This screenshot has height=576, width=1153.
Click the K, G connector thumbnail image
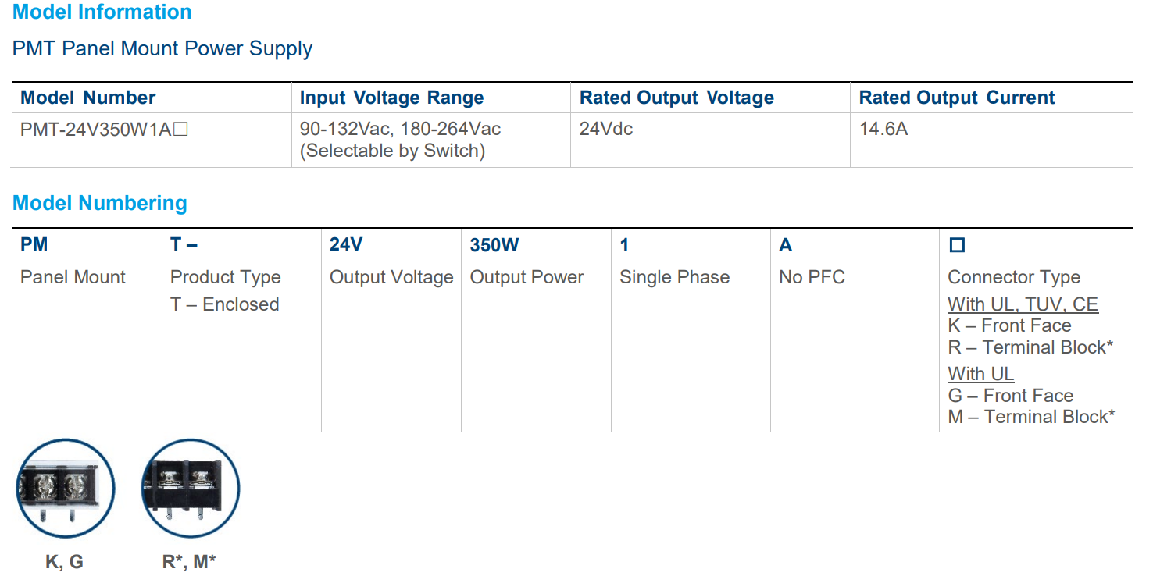pos(65,489)
